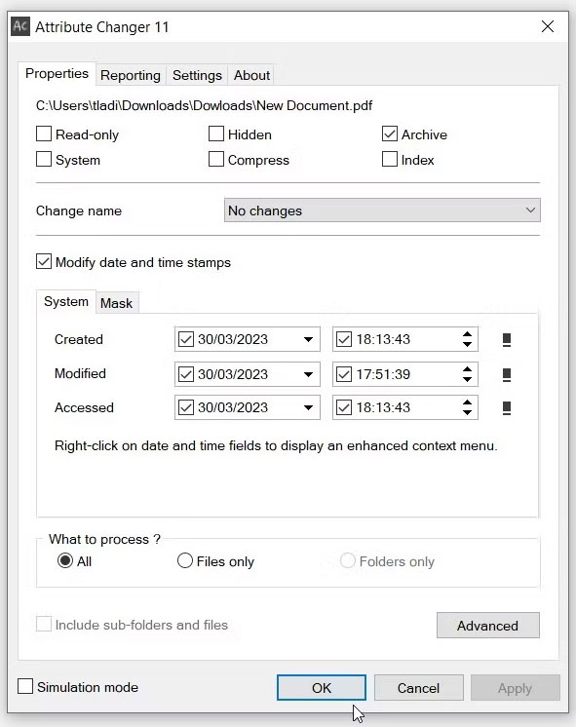The width and height of the screenshot is (576, 727).
Task: Select the Files only radio option
Action: pos(185,561)
